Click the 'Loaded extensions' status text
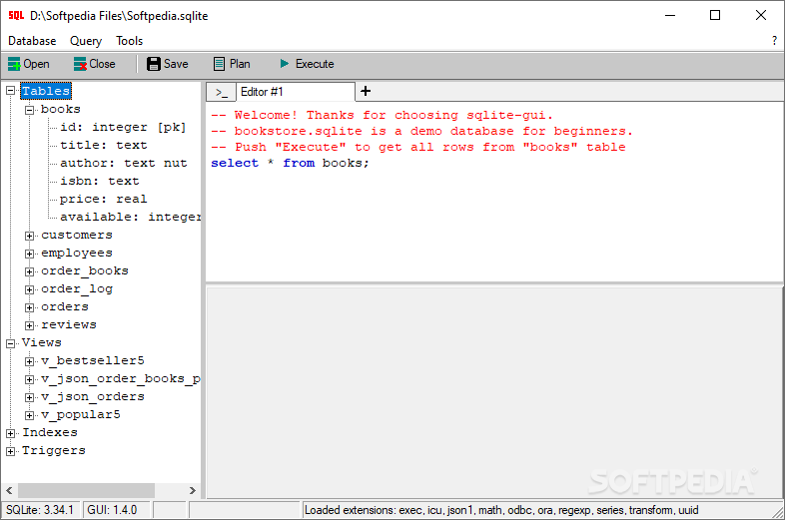The height and width of the screenshot is (520, 785). click(501, 510)
